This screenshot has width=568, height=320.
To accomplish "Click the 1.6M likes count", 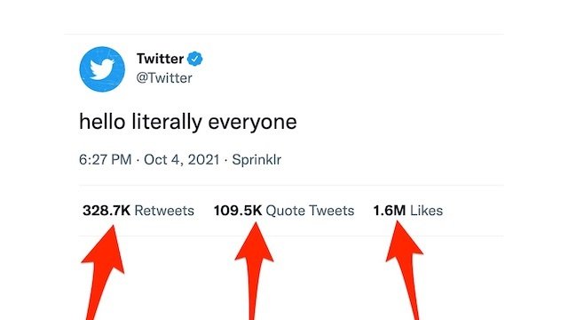I will tap(390, 211).
